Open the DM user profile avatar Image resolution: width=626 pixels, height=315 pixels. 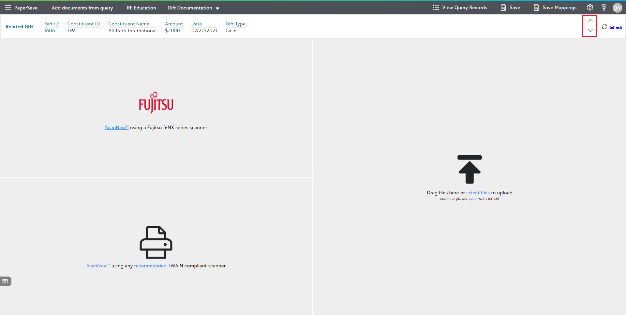617,8
